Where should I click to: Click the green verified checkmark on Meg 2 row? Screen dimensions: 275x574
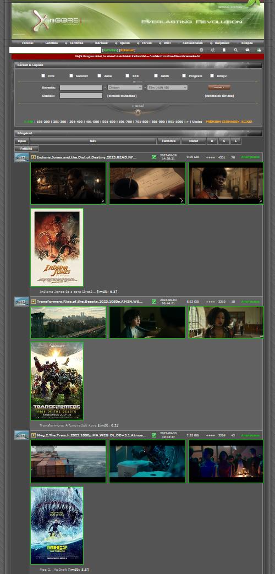[x=154, y=435]
